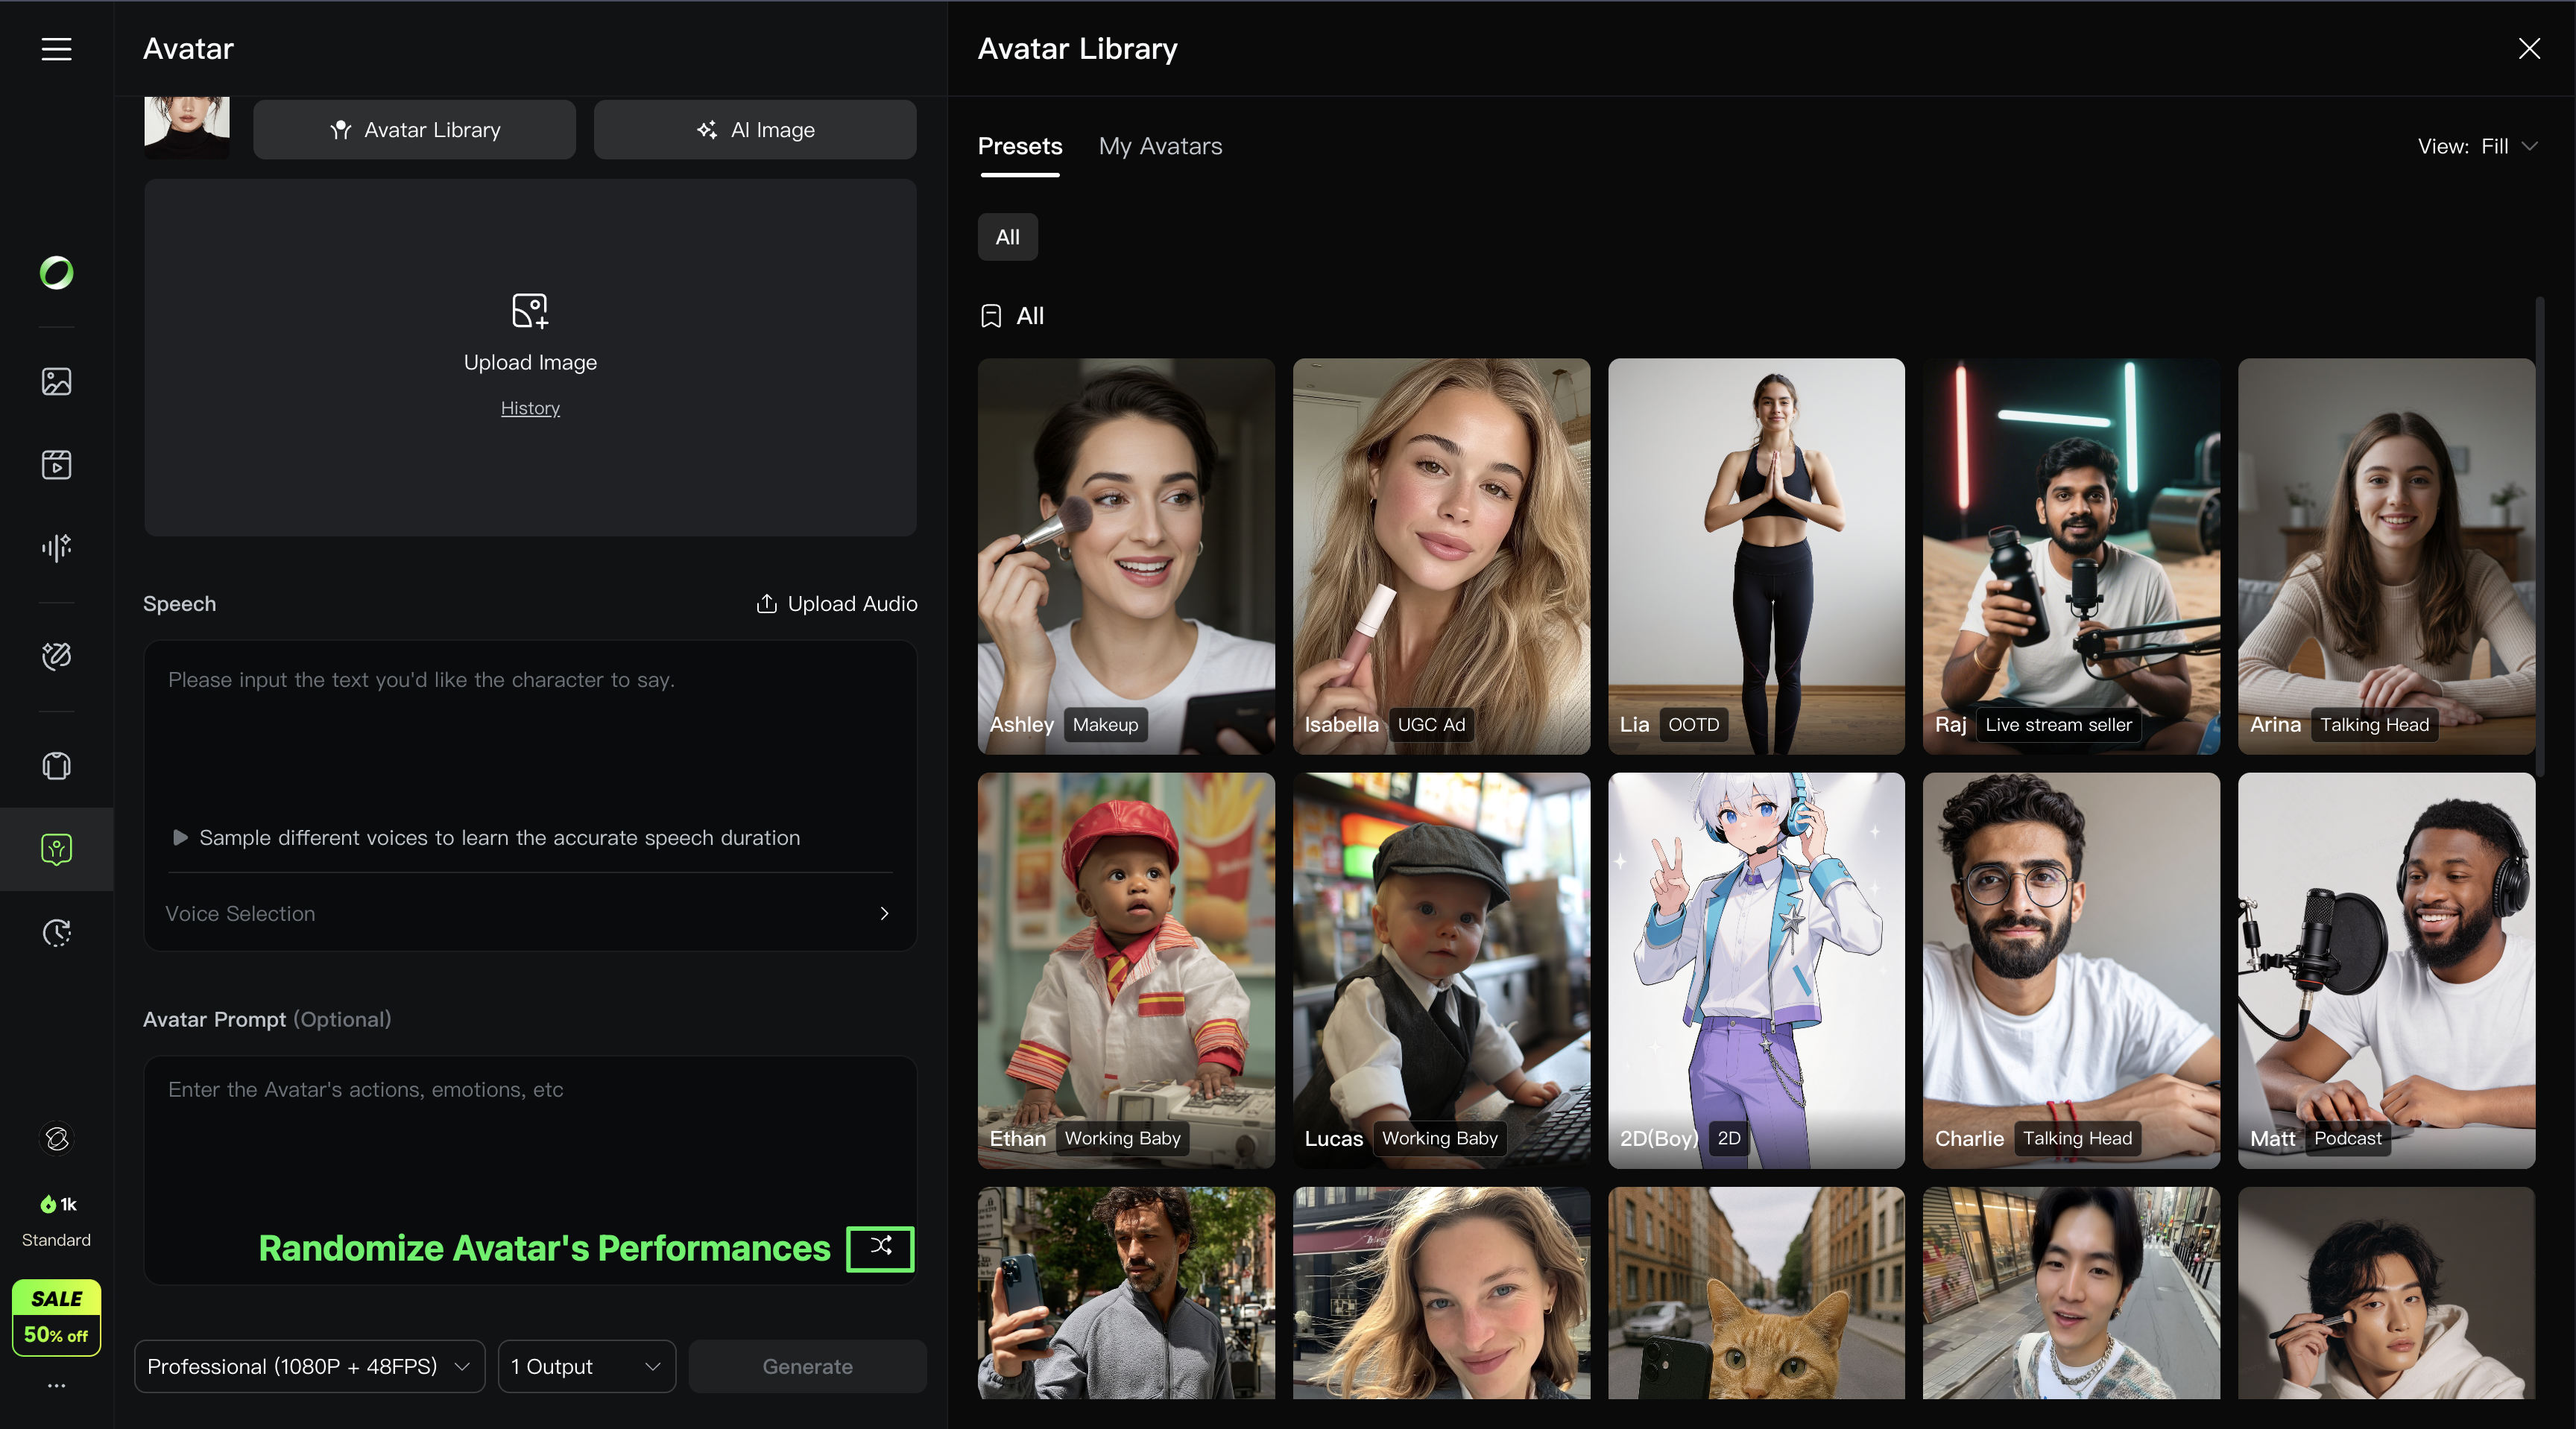This screenshot has height=1429, width=2576.
Task: Switch to My Avatars tab
Action: coord(1160,146)
